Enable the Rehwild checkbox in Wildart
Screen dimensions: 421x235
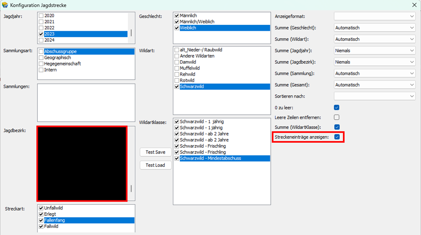(177, 74)
